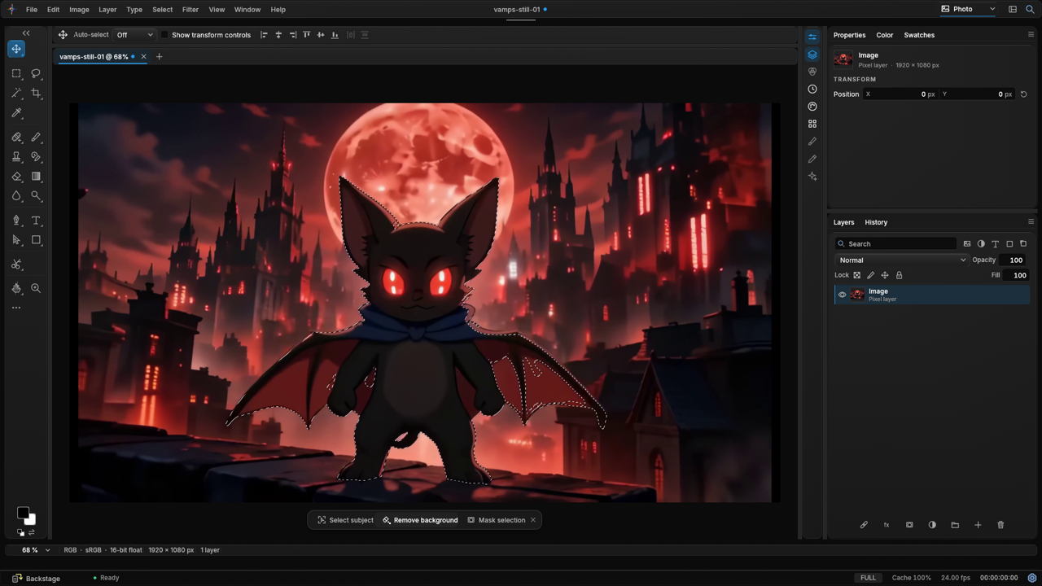Image resolution: width=1042 pixels, height=586 pixels.
Task: Select the Type tool
Action: coord(36,221)
